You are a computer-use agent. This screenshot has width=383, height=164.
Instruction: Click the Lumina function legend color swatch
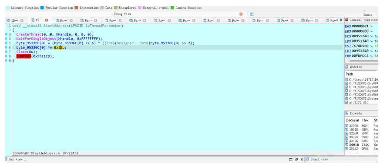(x=172, y=8)
